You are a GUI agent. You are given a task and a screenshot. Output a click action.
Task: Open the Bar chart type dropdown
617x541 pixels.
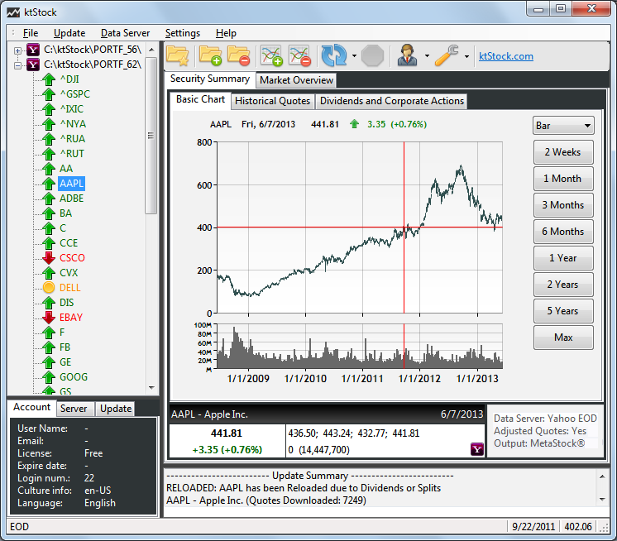click(563, 126)
